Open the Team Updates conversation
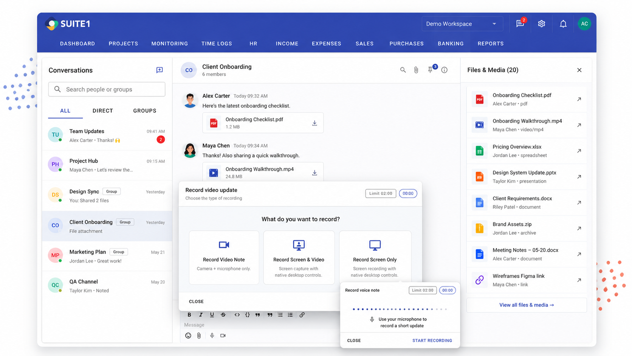 107,135
